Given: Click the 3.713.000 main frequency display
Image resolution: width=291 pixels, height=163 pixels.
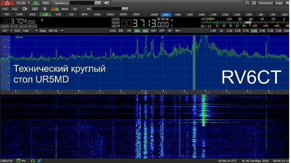Looking at the screenshot, I should 145,24.
